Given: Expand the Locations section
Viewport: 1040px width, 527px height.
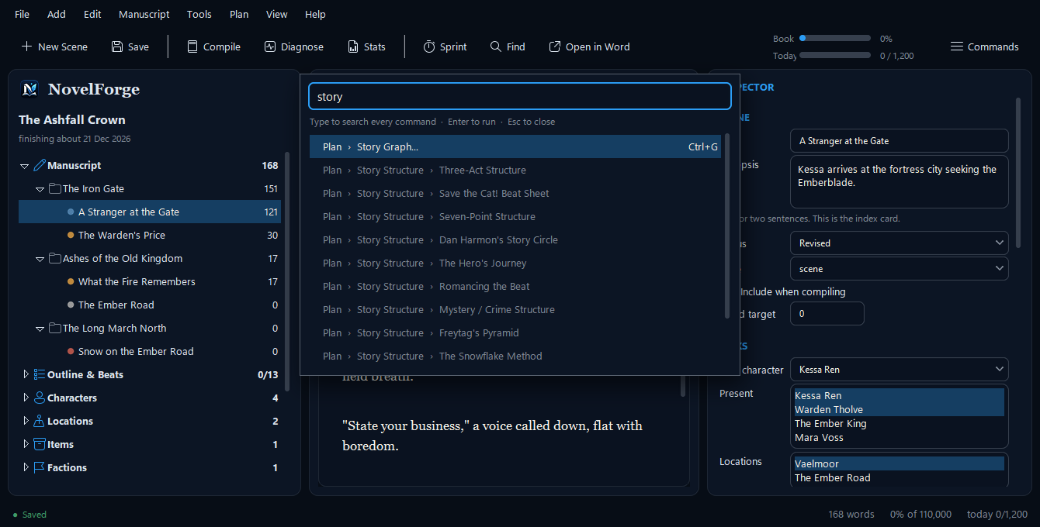Looking at the screenshot, I should (26, 421).
